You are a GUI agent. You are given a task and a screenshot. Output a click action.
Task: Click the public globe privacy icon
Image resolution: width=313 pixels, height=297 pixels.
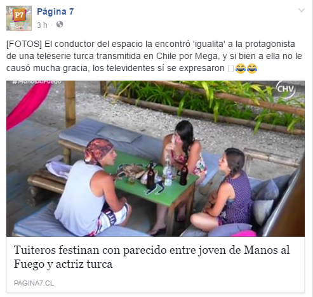tap(60, 25)
